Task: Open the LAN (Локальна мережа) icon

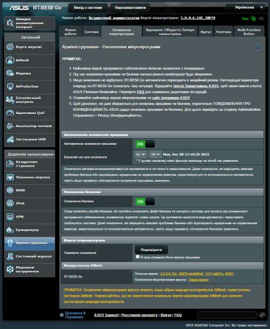Action: 10,177
